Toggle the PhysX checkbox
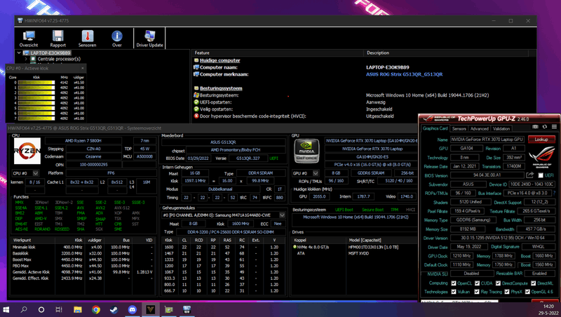Viewport: 561px width, 317px height. [x=507, y=292]
